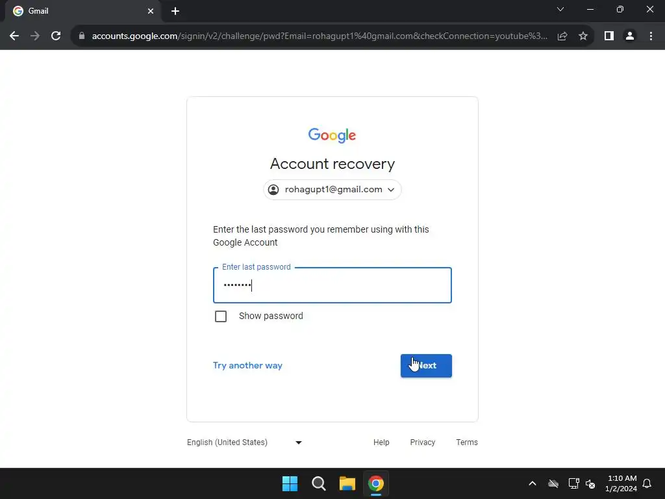Open the Chrome profile avatar icon
Viewport: 665px width, 499px height.
(630, 36)
